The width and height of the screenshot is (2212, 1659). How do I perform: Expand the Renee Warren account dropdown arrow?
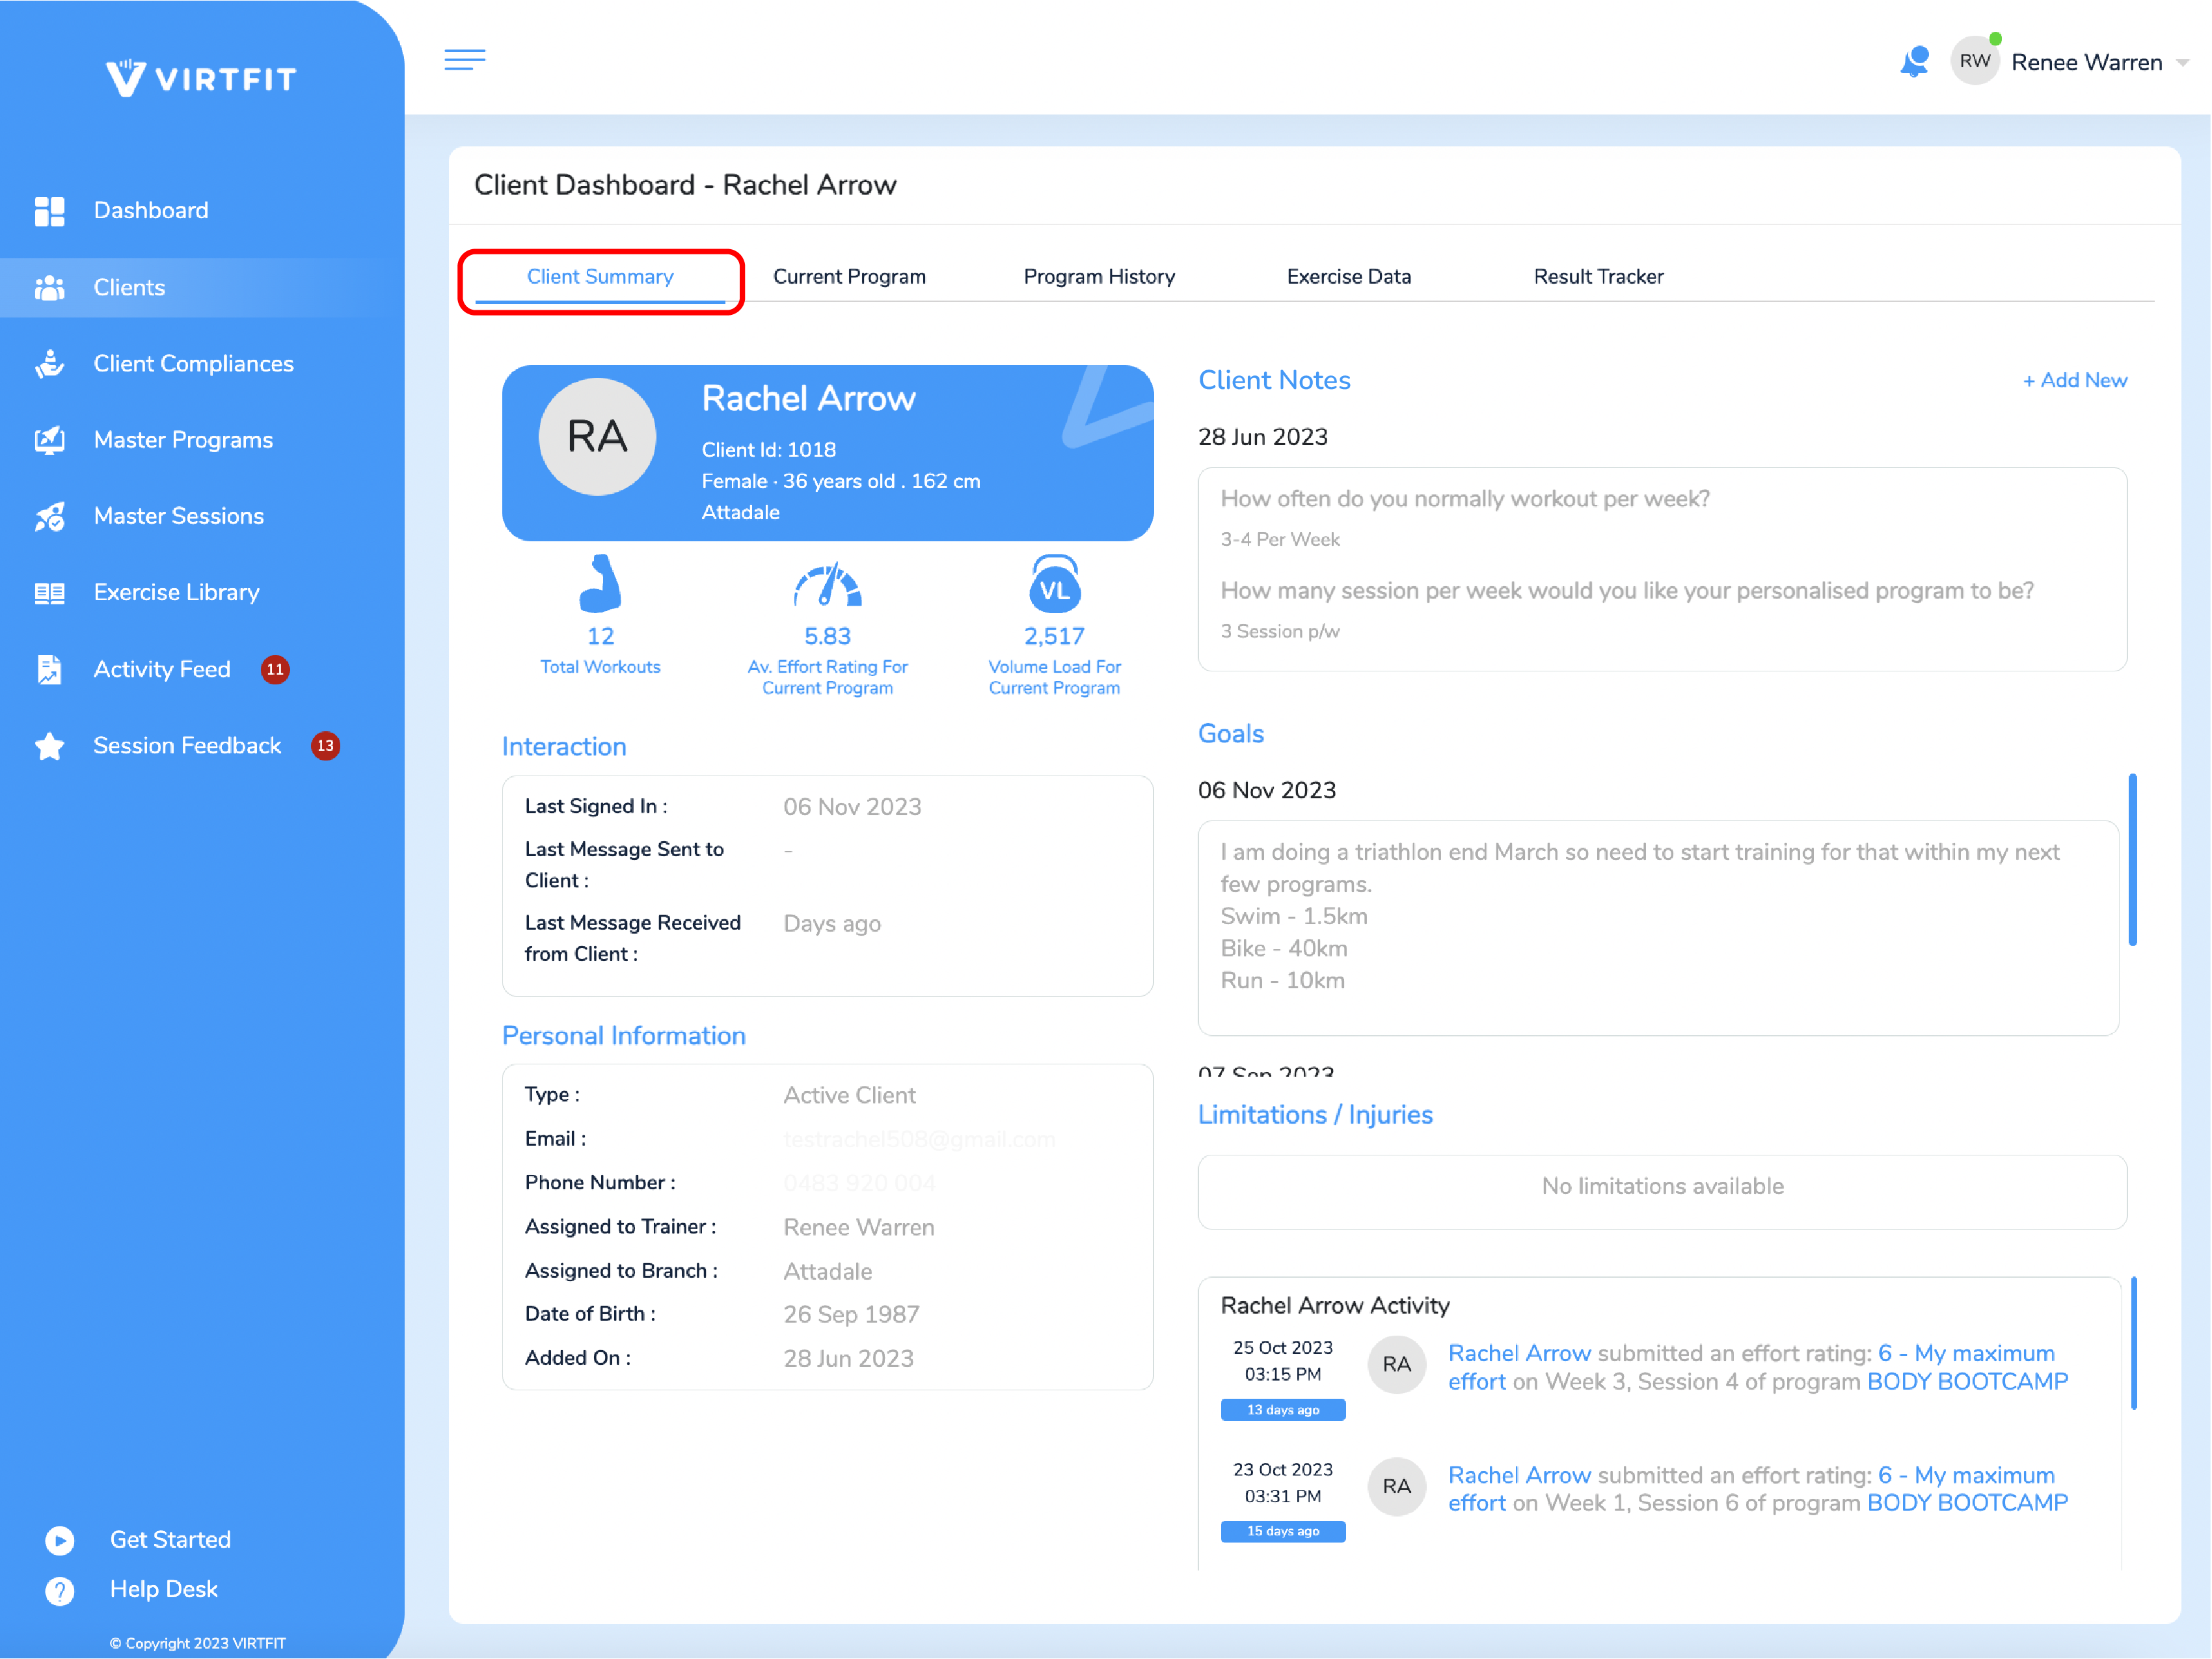(2184, 63)
